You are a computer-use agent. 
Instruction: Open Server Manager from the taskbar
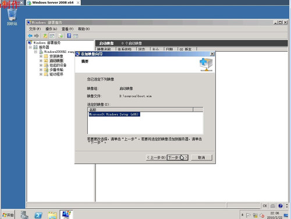[24, 215]
